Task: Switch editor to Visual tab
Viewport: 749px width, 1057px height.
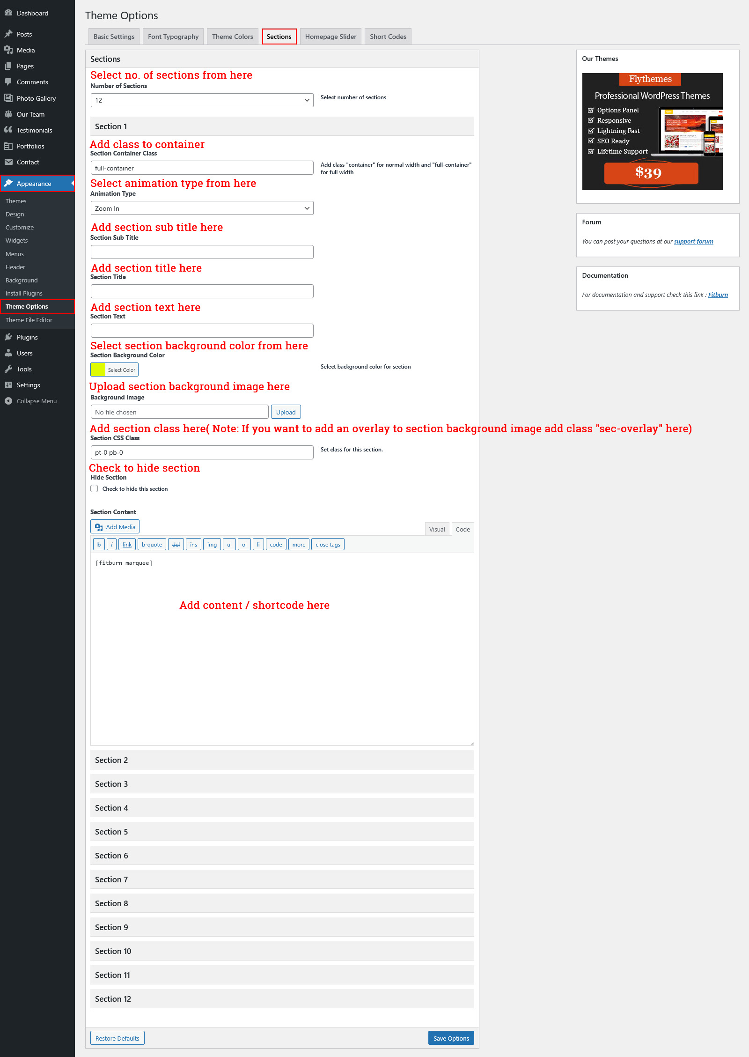Action: [x=437, y=529]
